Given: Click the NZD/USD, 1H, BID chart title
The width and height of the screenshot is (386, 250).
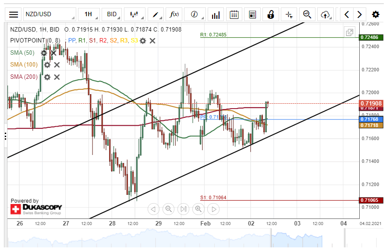Looking at the screenshot, I should (35, 29).
